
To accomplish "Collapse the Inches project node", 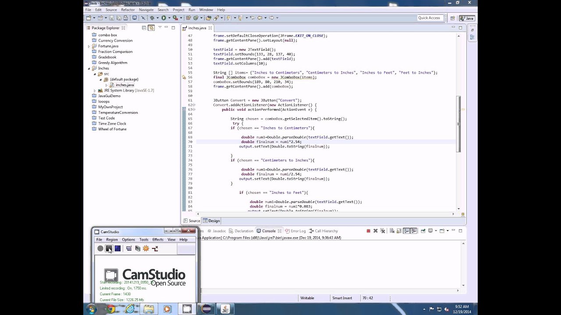I will 89,68.
